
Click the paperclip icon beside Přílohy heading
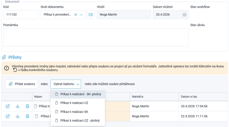[x=4, y=57]
